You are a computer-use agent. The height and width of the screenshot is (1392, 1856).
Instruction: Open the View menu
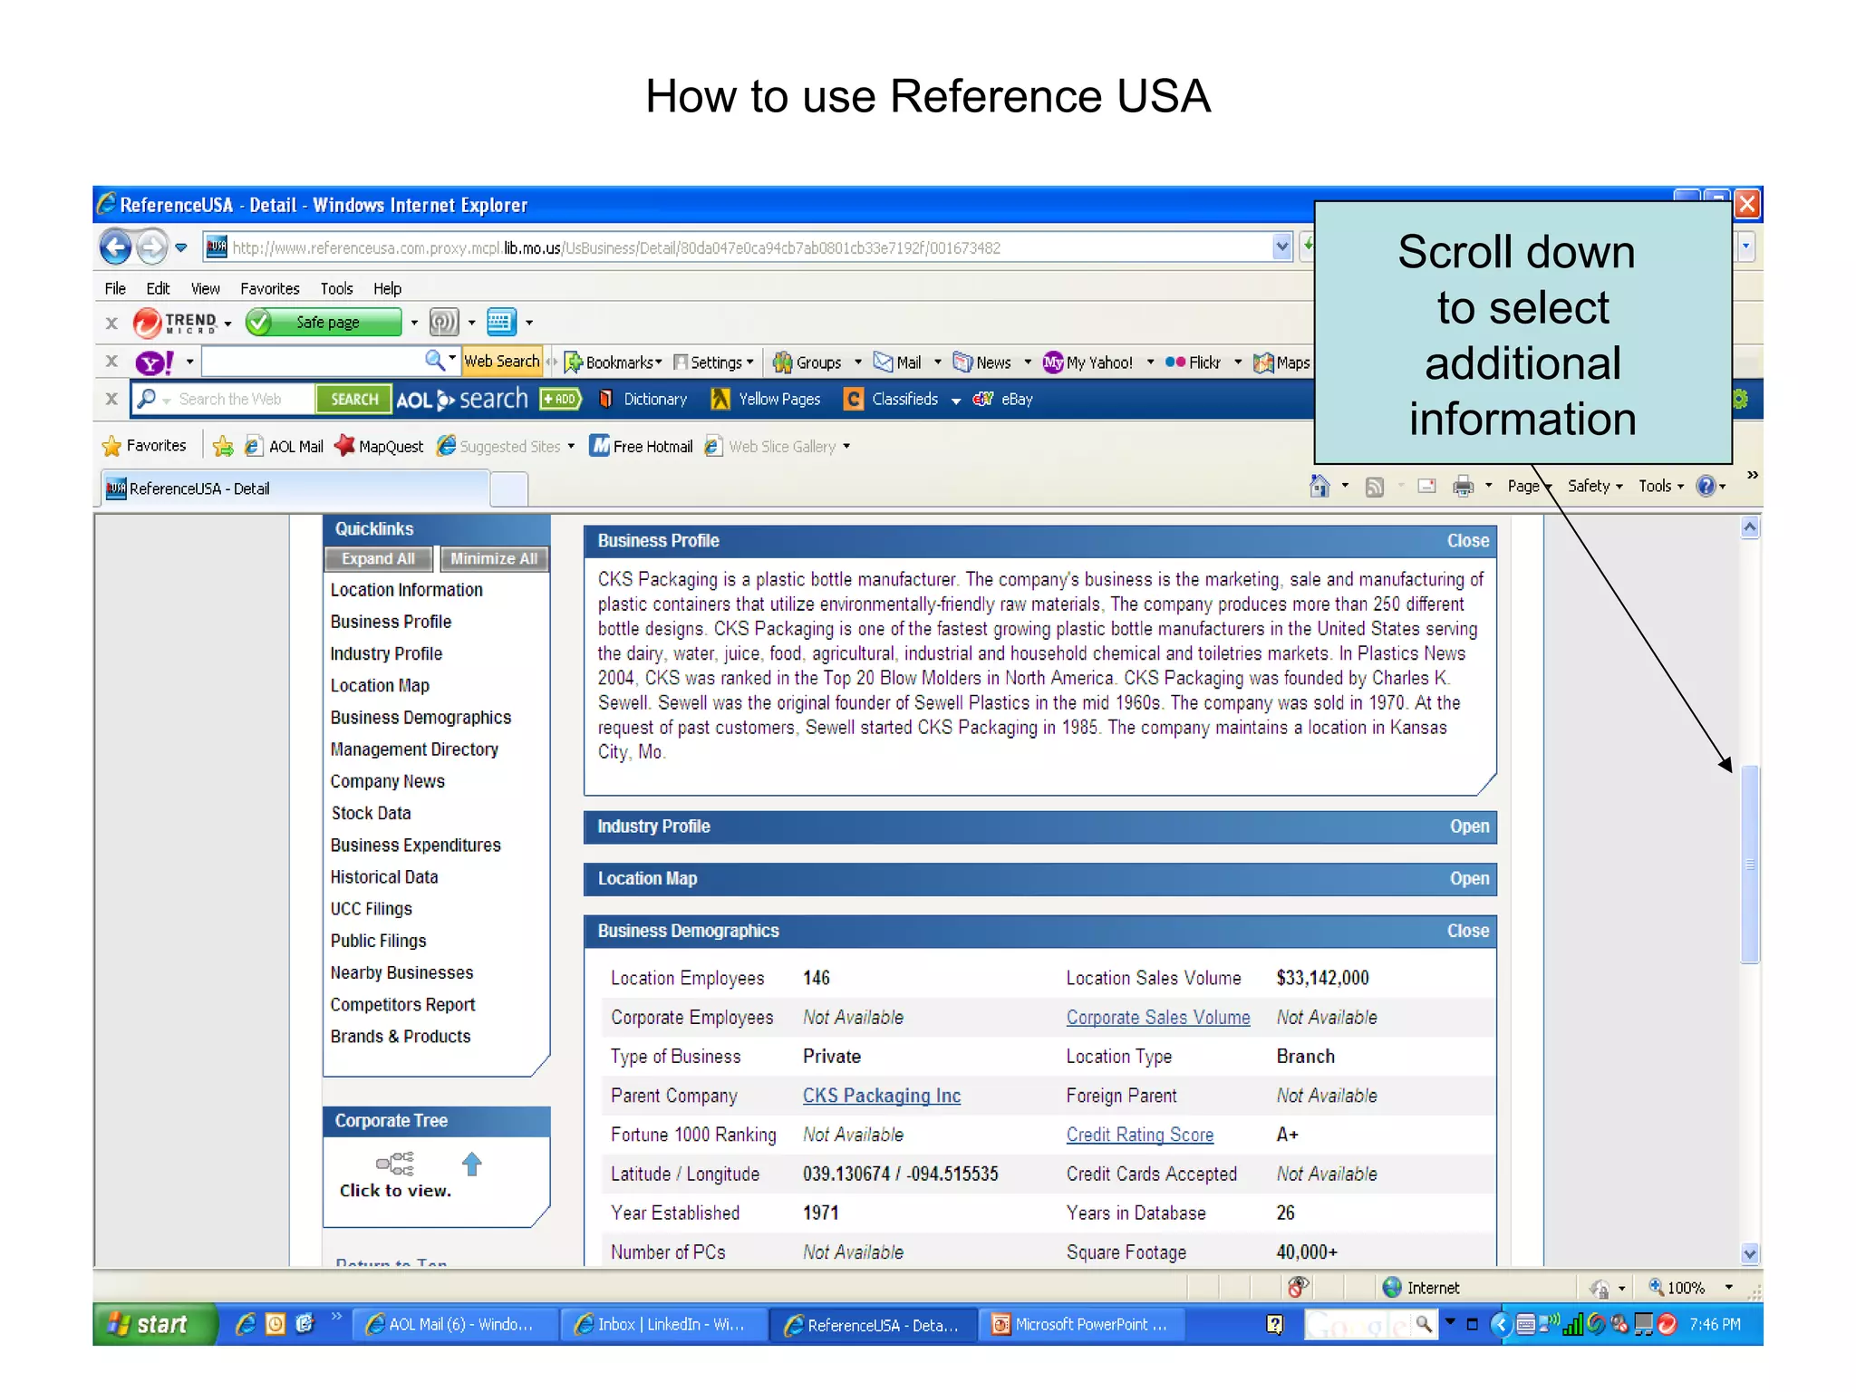point(205,288)
